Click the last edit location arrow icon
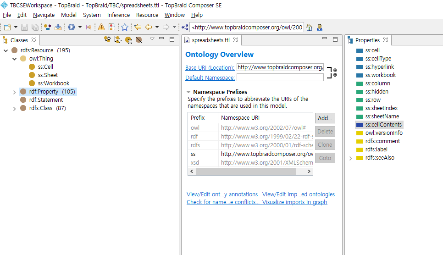Image resolution: width=443 pixels, height=255 pixels. [x=138, y=27]
